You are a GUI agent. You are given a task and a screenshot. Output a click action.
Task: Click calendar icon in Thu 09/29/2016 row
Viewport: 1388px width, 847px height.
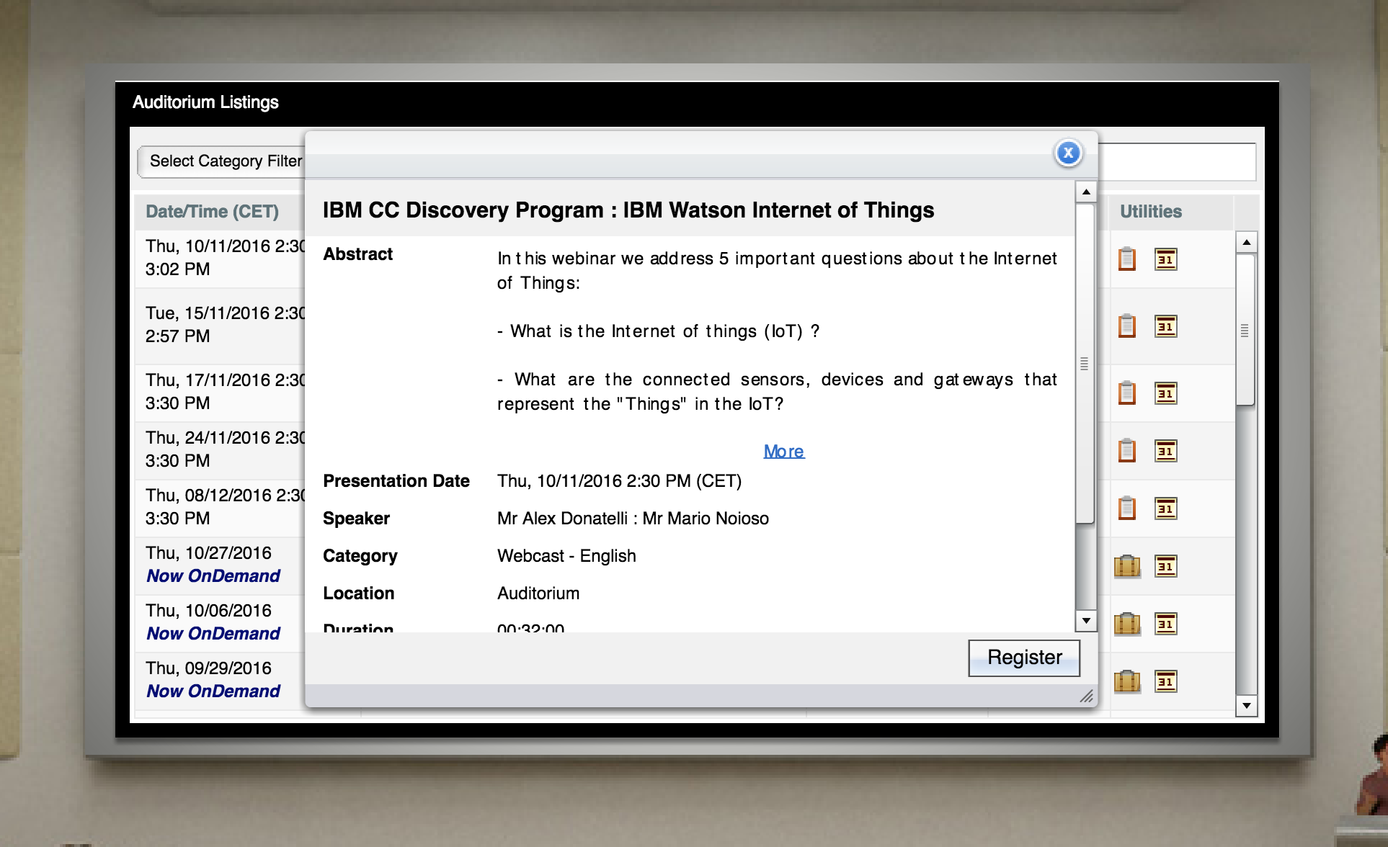point(1166,681)
